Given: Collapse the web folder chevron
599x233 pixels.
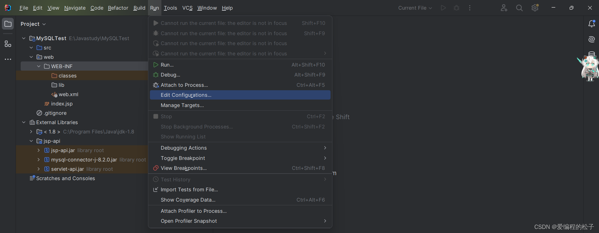Looking at the screenshot, I should click(31, 57).
